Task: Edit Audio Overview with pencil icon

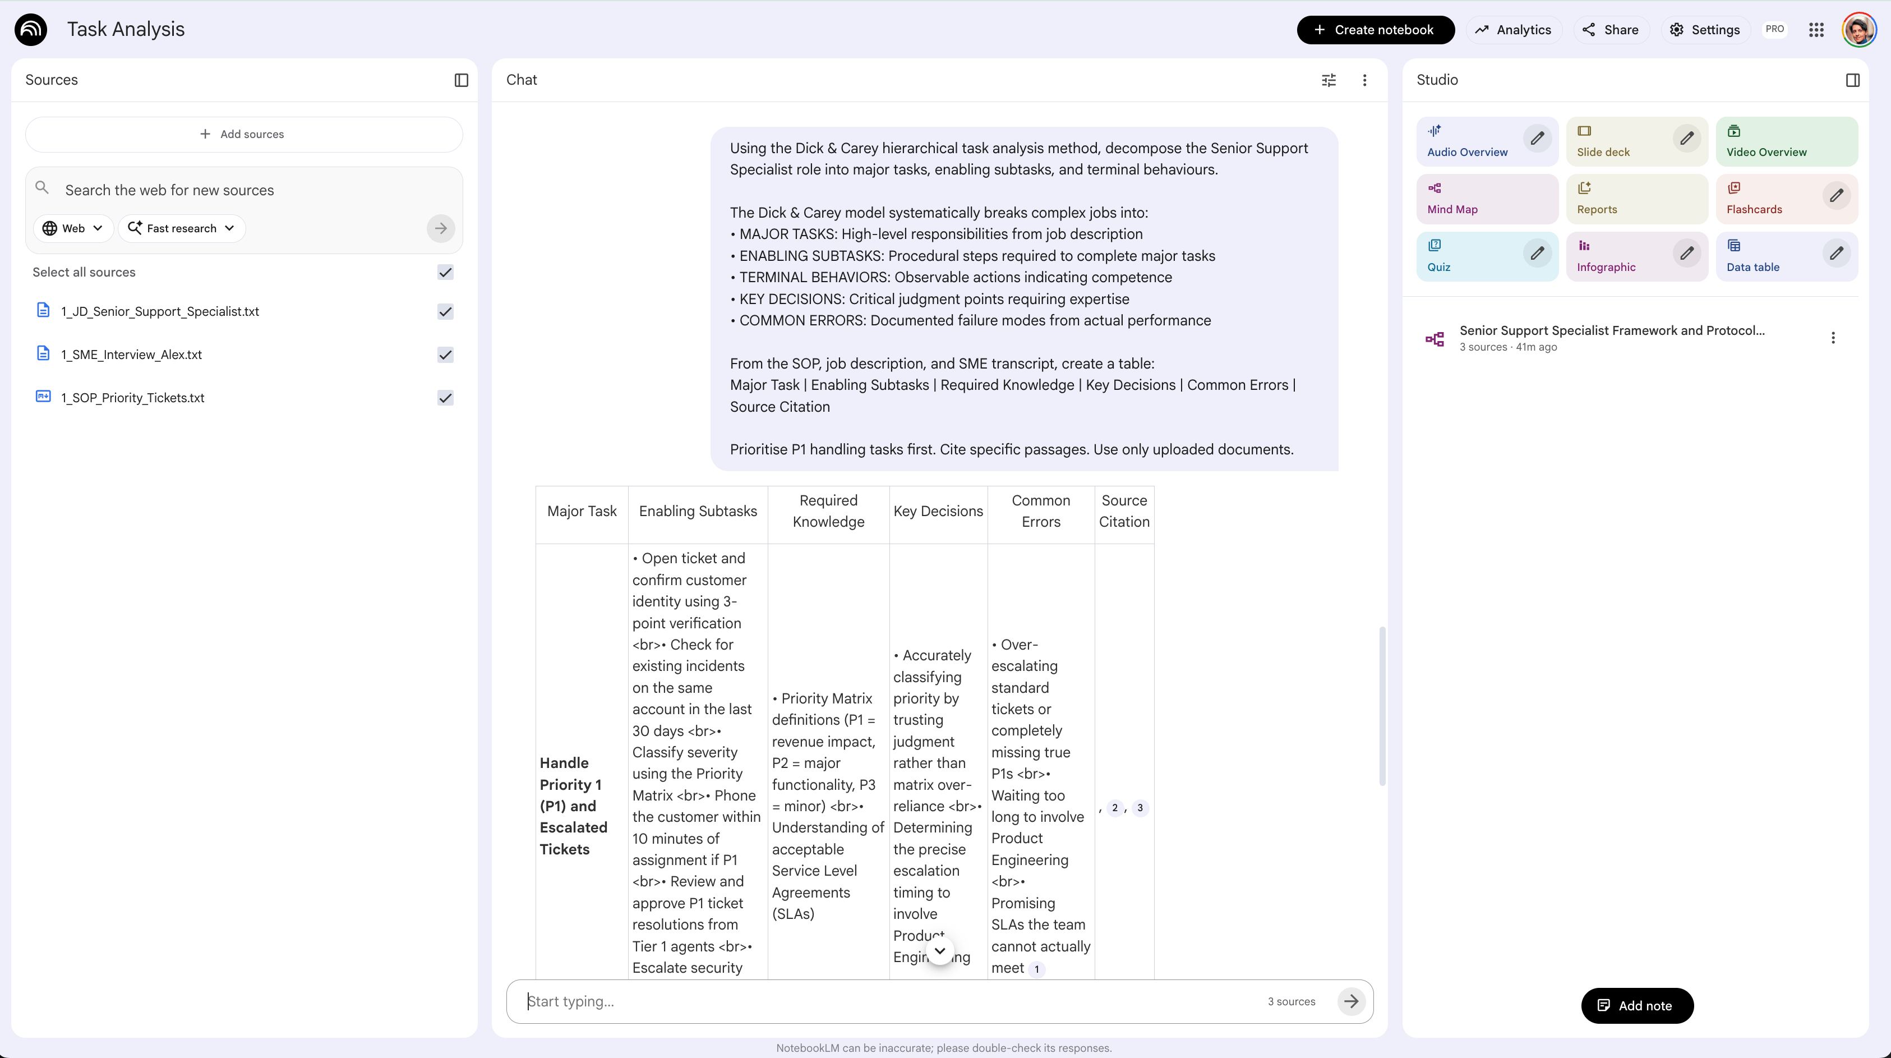Action: pos(1537,138)
